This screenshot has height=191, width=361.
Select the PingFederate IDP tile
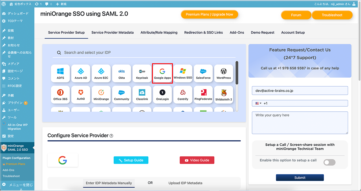click(x=203, y=95)
